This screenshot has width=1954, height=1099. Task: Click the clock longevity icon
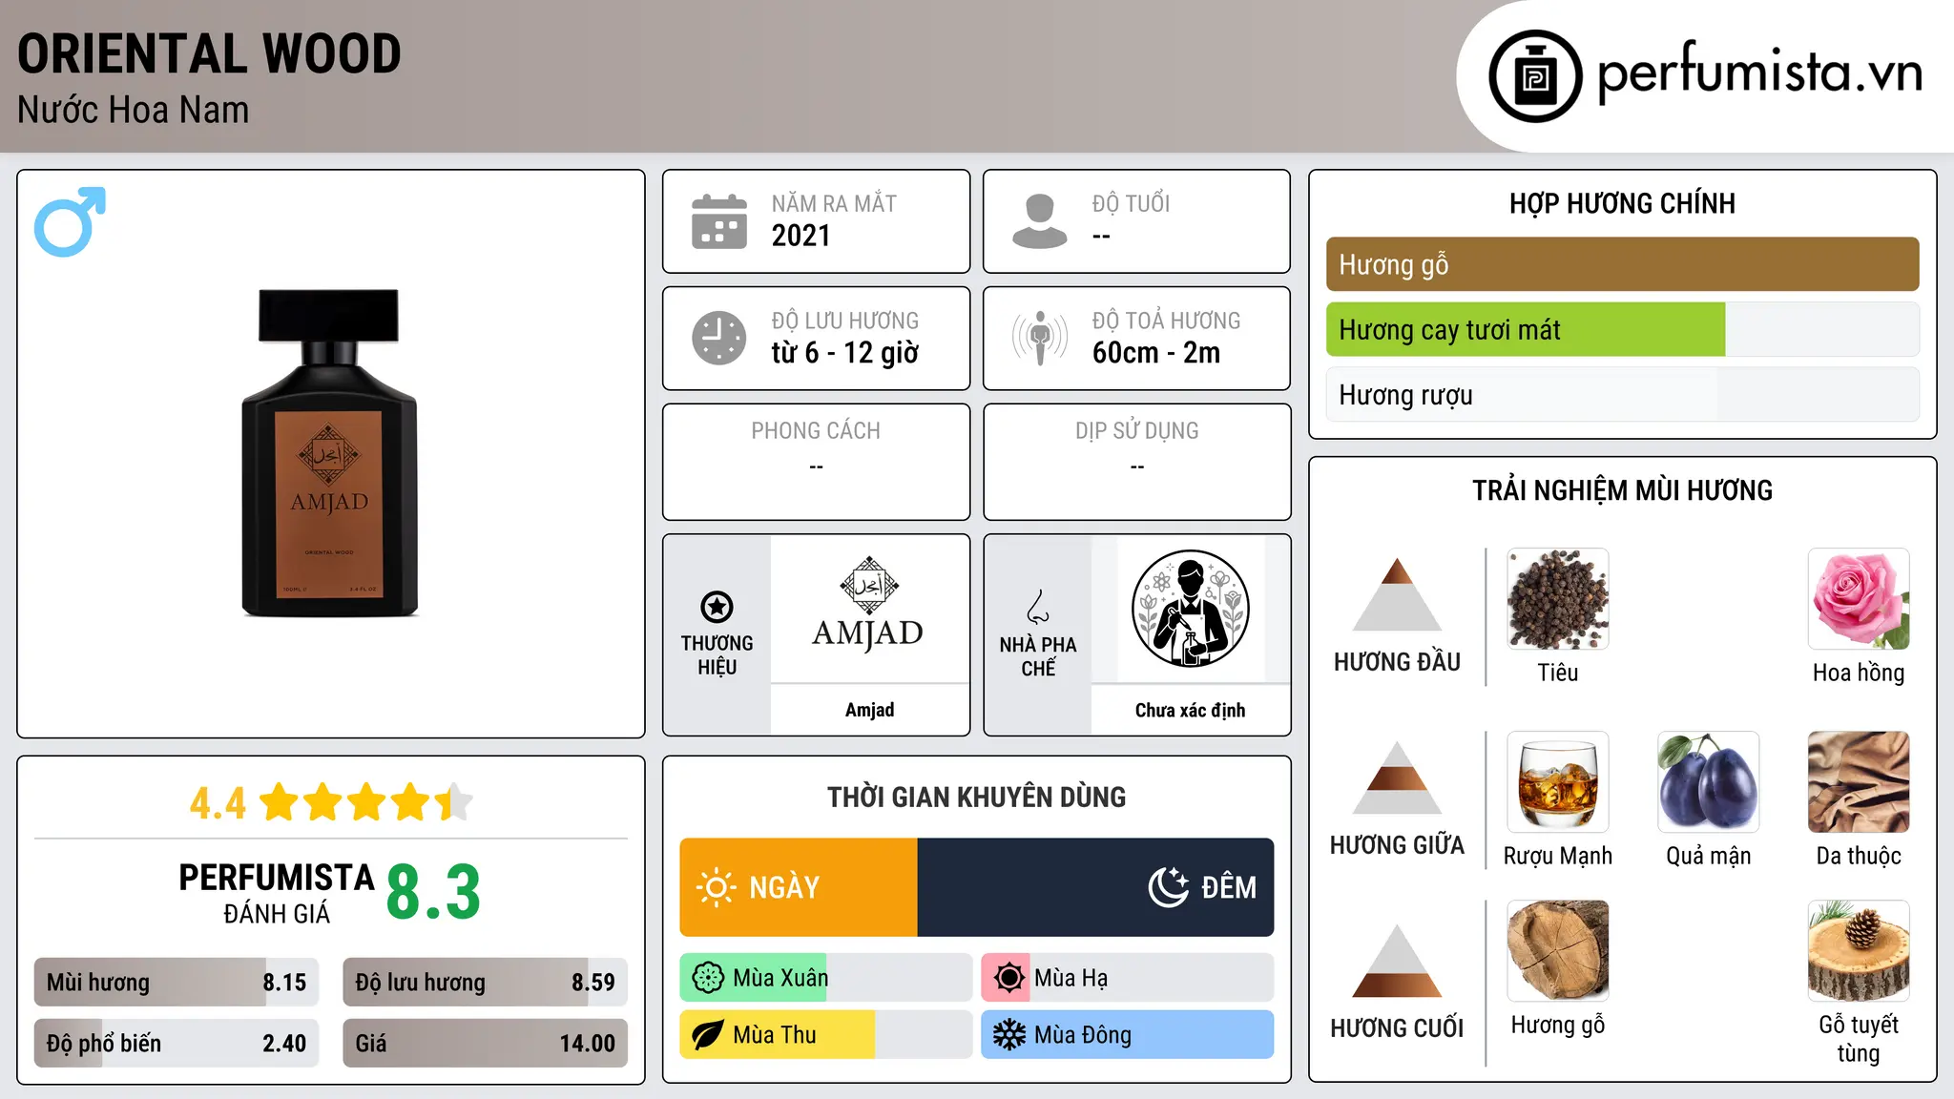719,338
